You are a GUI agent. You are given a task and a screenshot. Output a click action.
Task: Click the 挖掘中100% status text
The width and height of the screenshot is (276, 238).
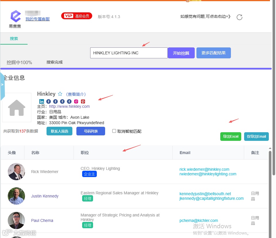click(19, 63)
